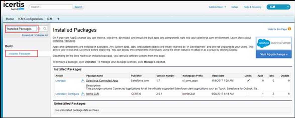The width and height of the screenshot is (295, 118).
Task: Download icon for Icertis CLM package
Action: (83, 94)
